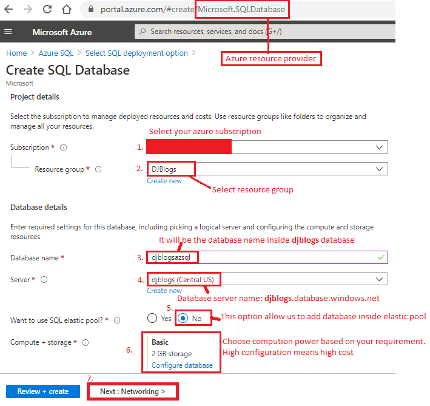Click Create new under Server
Screen dimensions: 430x406
tap(164, 291)
